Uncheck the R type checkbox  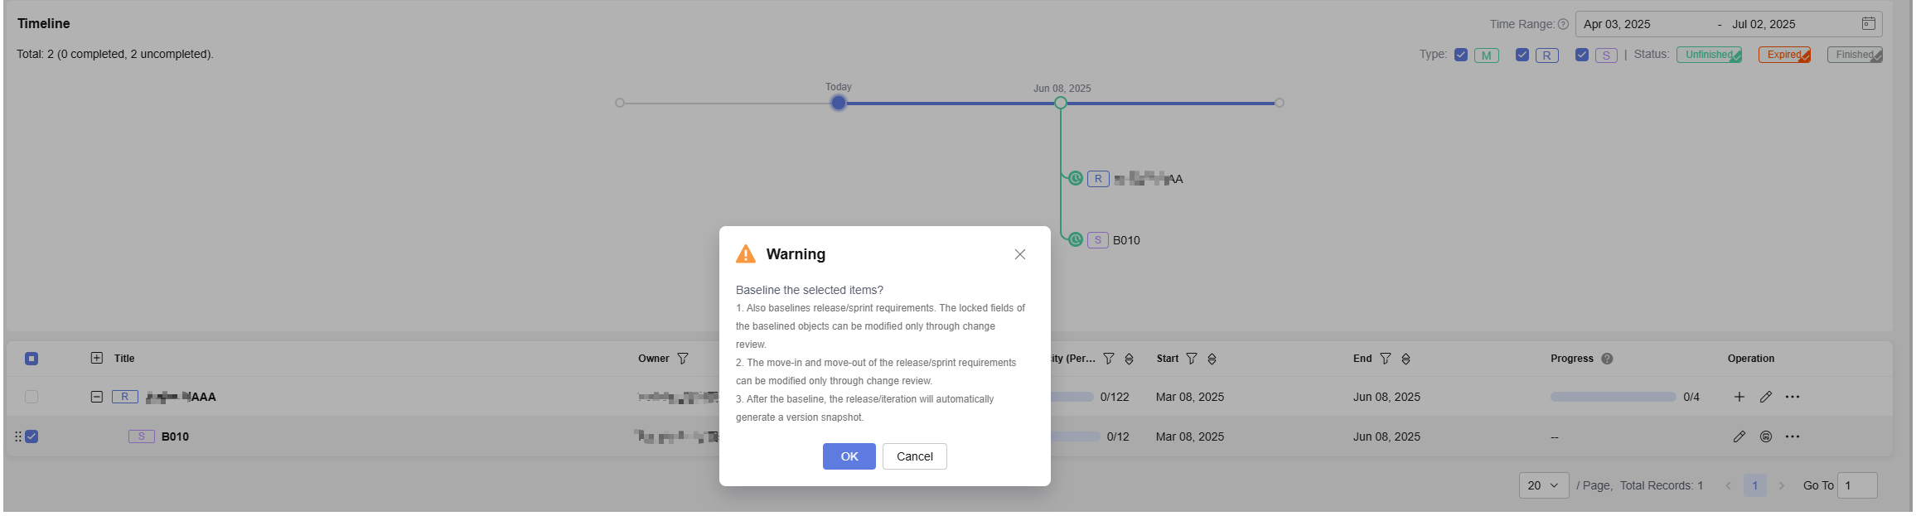[x=1522, y=55]
